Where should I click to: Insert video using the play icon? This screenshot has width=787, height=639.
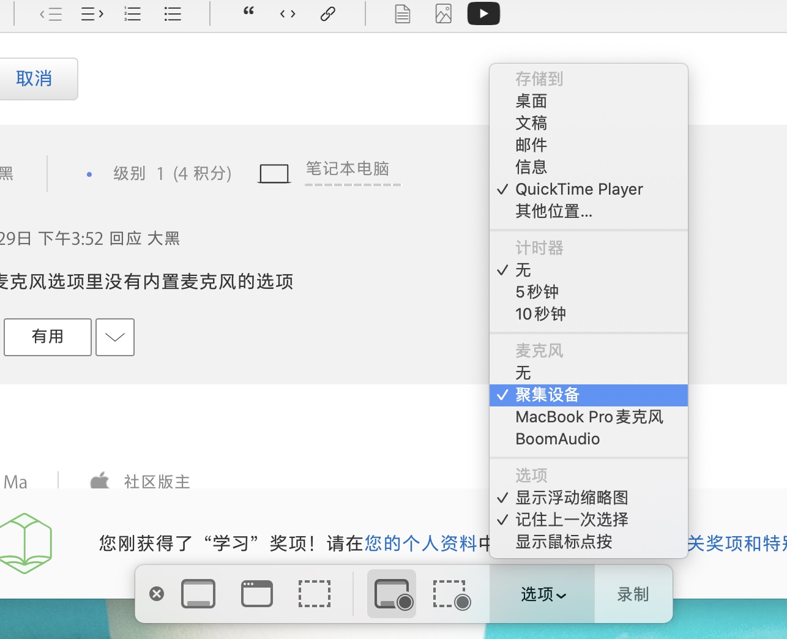pos(483,13)
